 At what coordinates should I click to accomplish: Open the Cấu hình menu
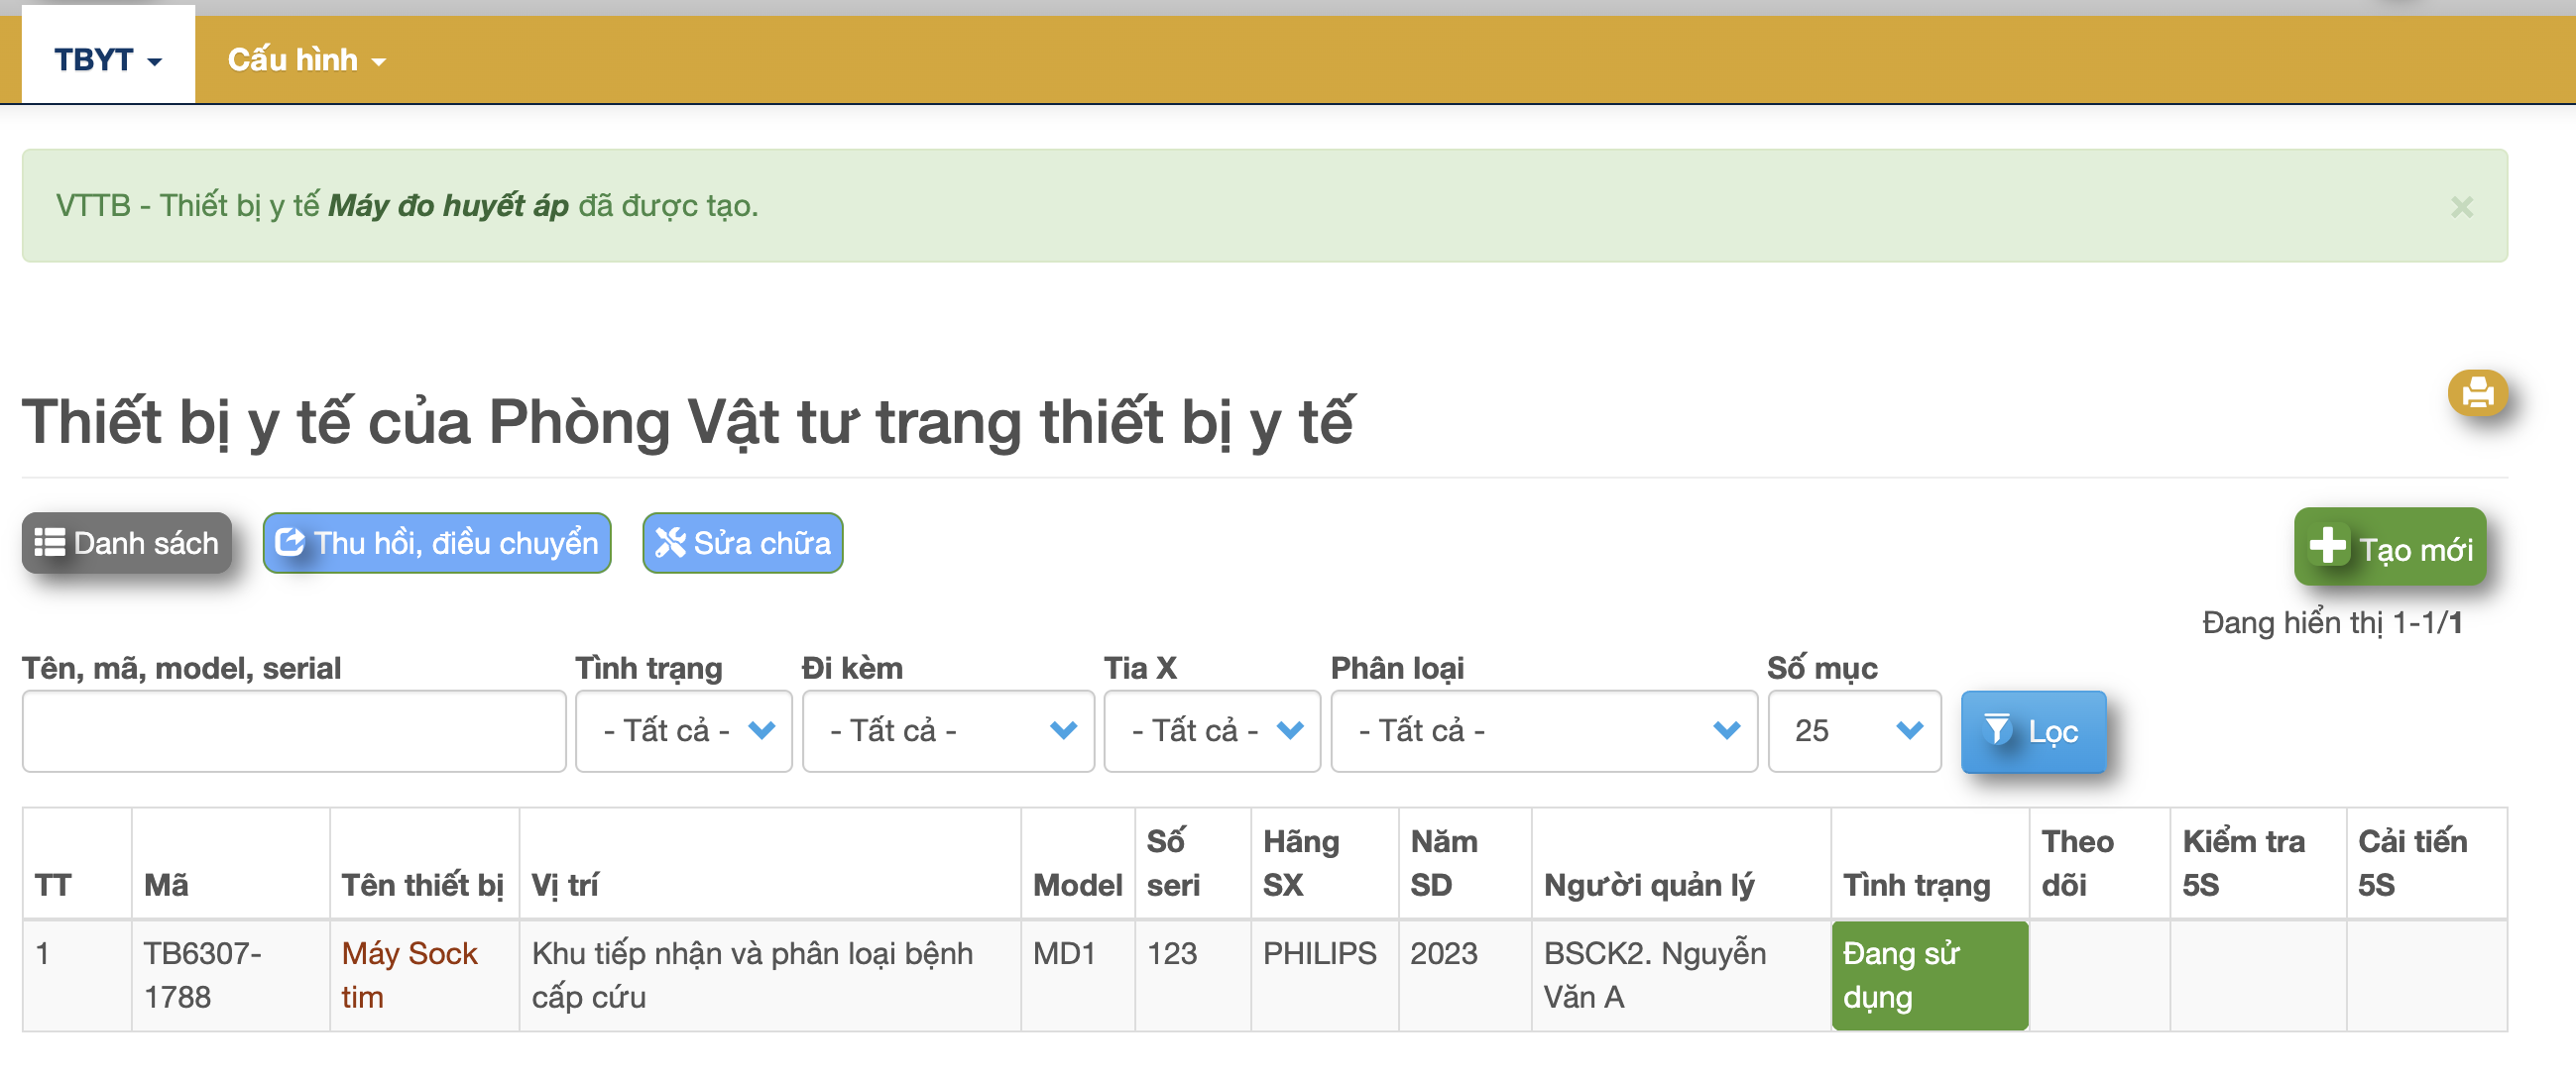click(x=306, y=59)
